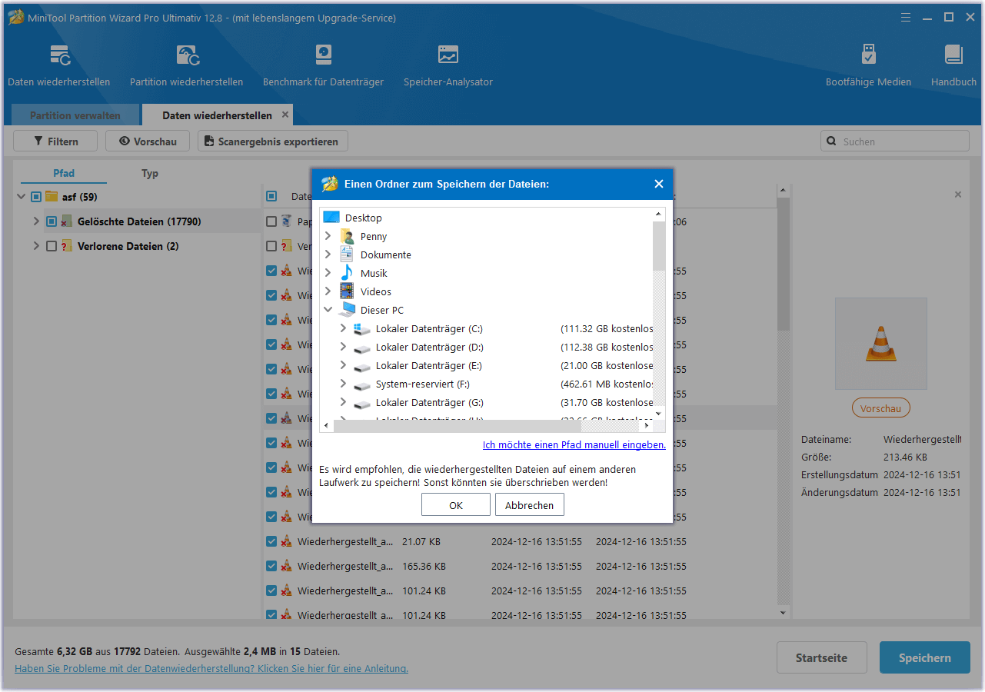Click the Speichern button
The image size is (985, 692).
click(925, 657)
